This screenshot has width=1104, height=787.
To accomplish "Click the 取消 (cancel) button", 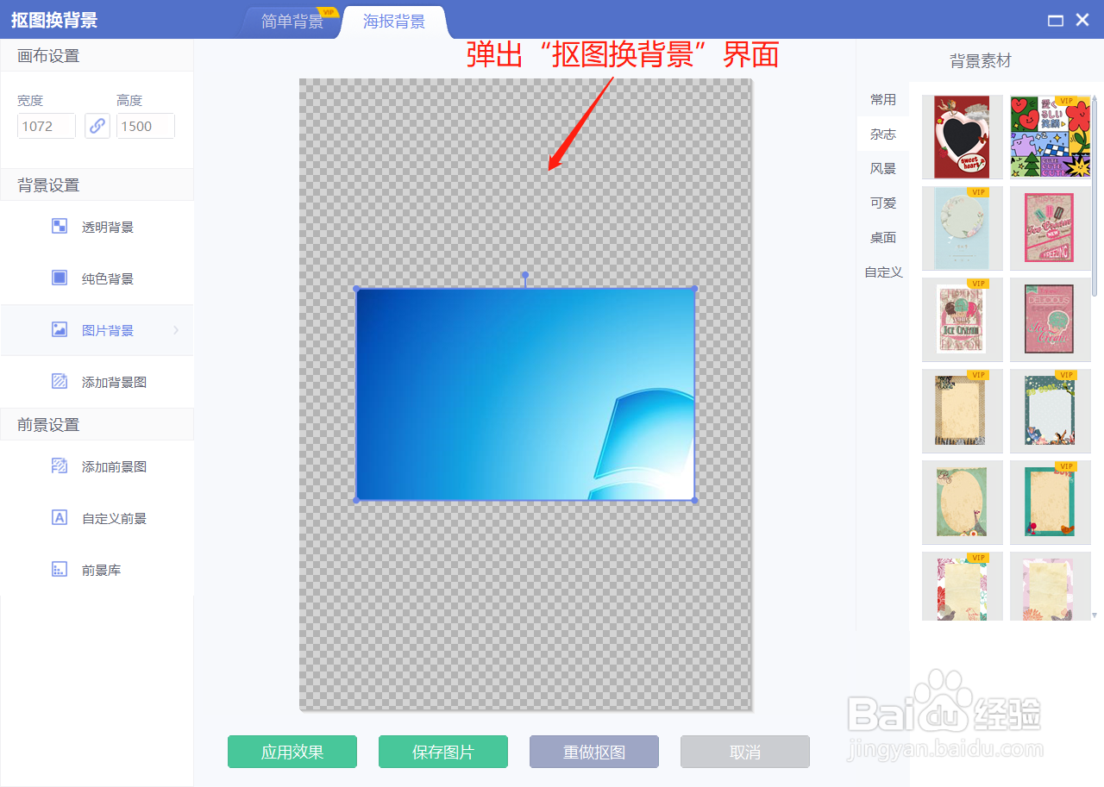I will click(x=744, y=751).
